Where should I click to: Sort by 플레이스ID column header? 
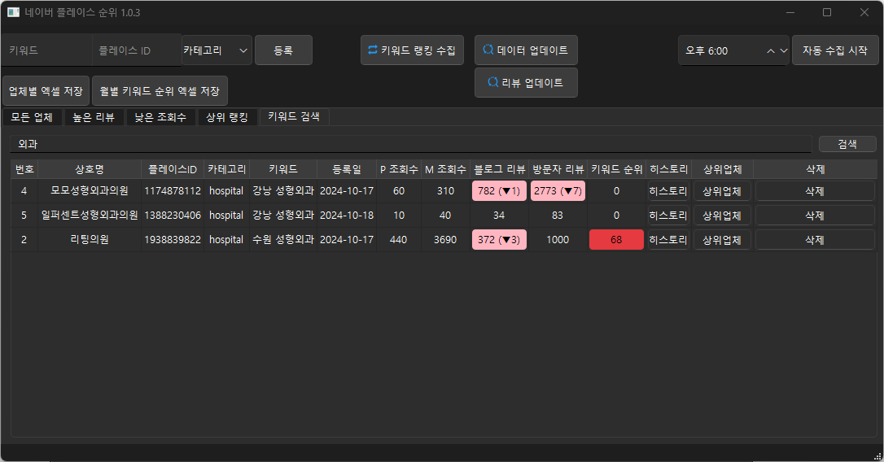(173, 169)
